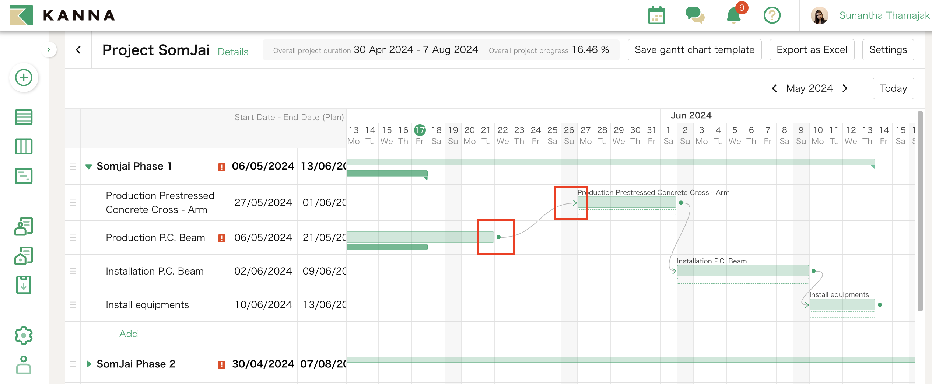Image resolution: width=932 pixels, height=384 pixels.
Task: Select the list view icon in sidebar
Action: click(x=24, y=117)
